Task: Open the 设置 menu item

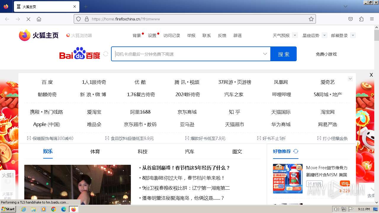Action: point(152,35)
